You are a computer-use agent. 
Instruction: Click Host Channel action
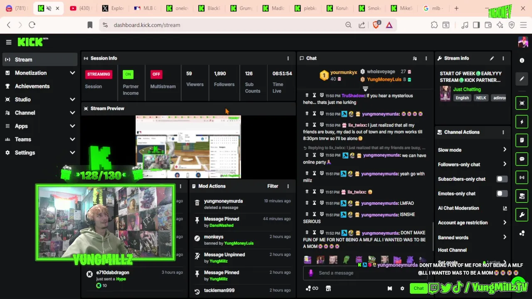(x=452, y=250)
